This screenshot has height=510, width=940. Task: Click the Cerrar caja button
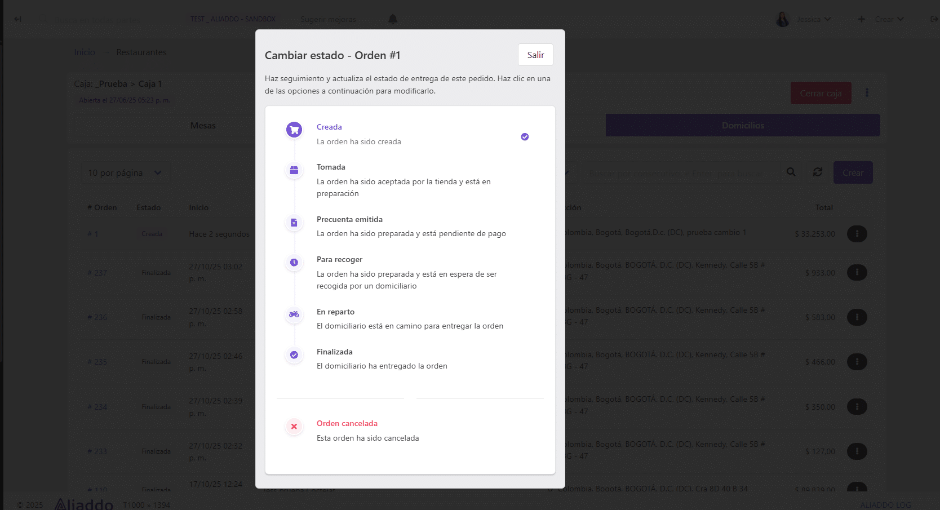[821, 94]
